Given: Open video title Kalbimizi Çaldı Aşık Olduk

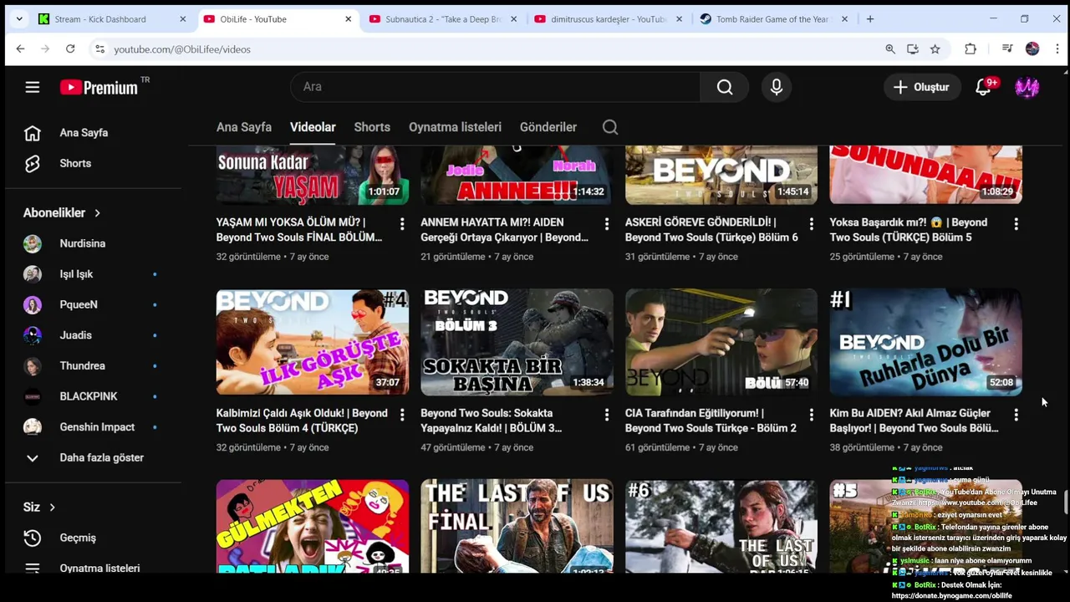Looking at the screenshot, I should 302,421.
